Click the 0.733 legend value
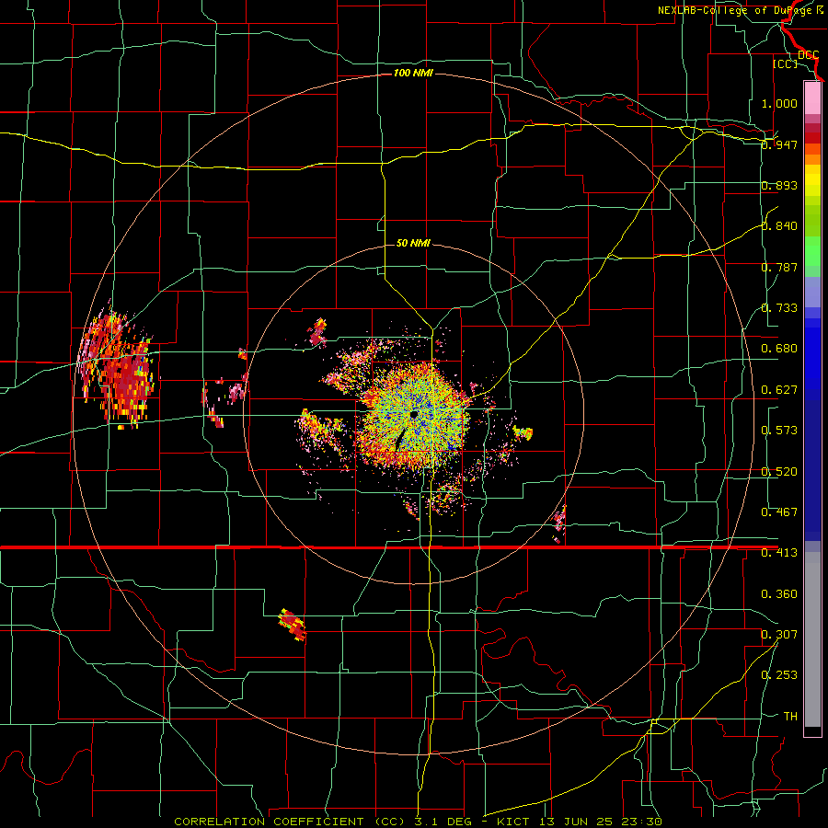This screenshot has width=828, height=828. click(x=779, y=308)
